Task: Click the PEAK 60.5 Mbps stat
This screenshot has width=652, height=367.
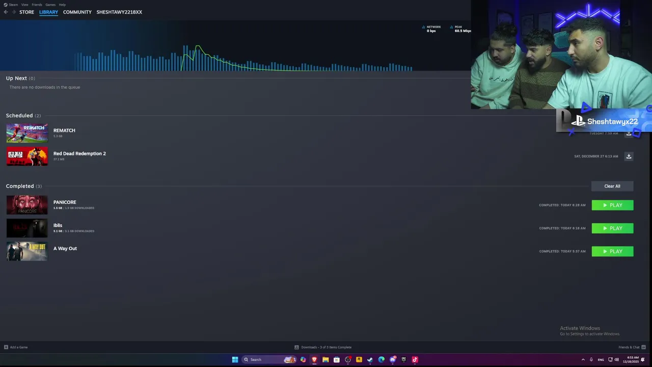Action: (460, 29)
